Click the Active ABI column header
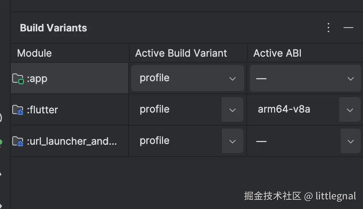This screenshot has width=363, height=209. 277,53
